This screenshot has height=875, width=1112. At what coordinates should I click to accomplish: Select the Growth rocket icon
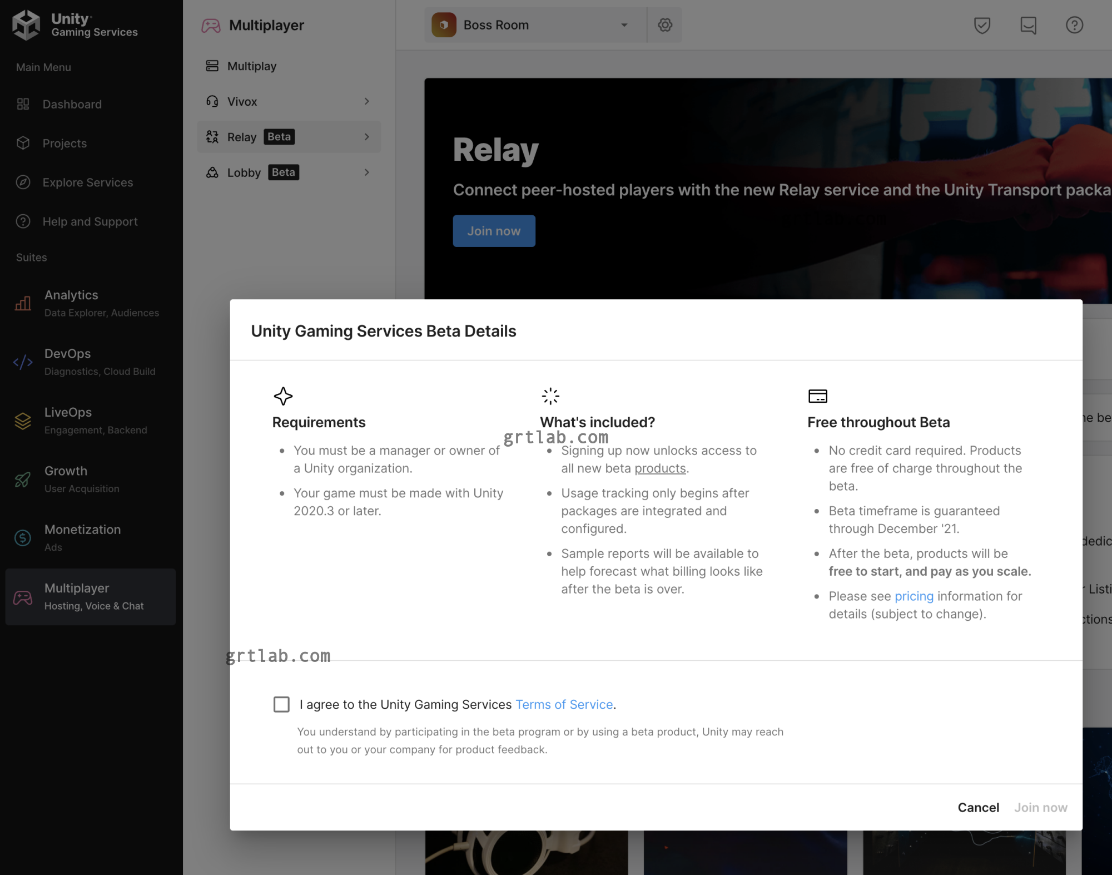22,479
